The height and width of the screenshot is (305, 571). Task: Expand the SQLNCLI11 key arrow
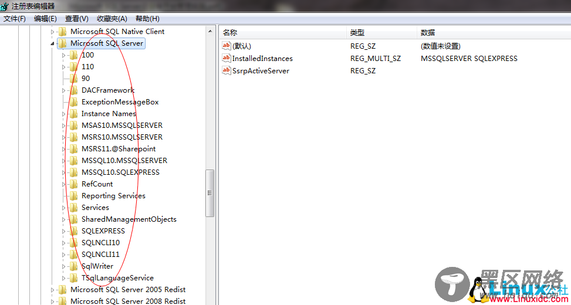click(x=64, y=255)
